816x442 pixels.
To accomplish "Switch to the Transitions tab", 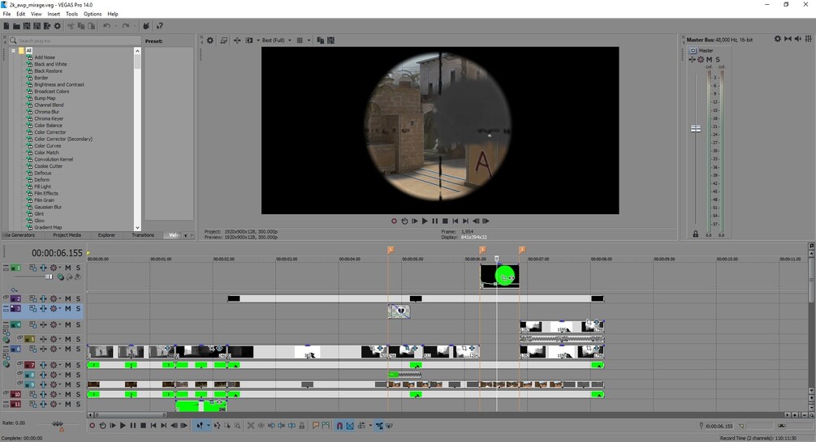I will pos(143,235).
